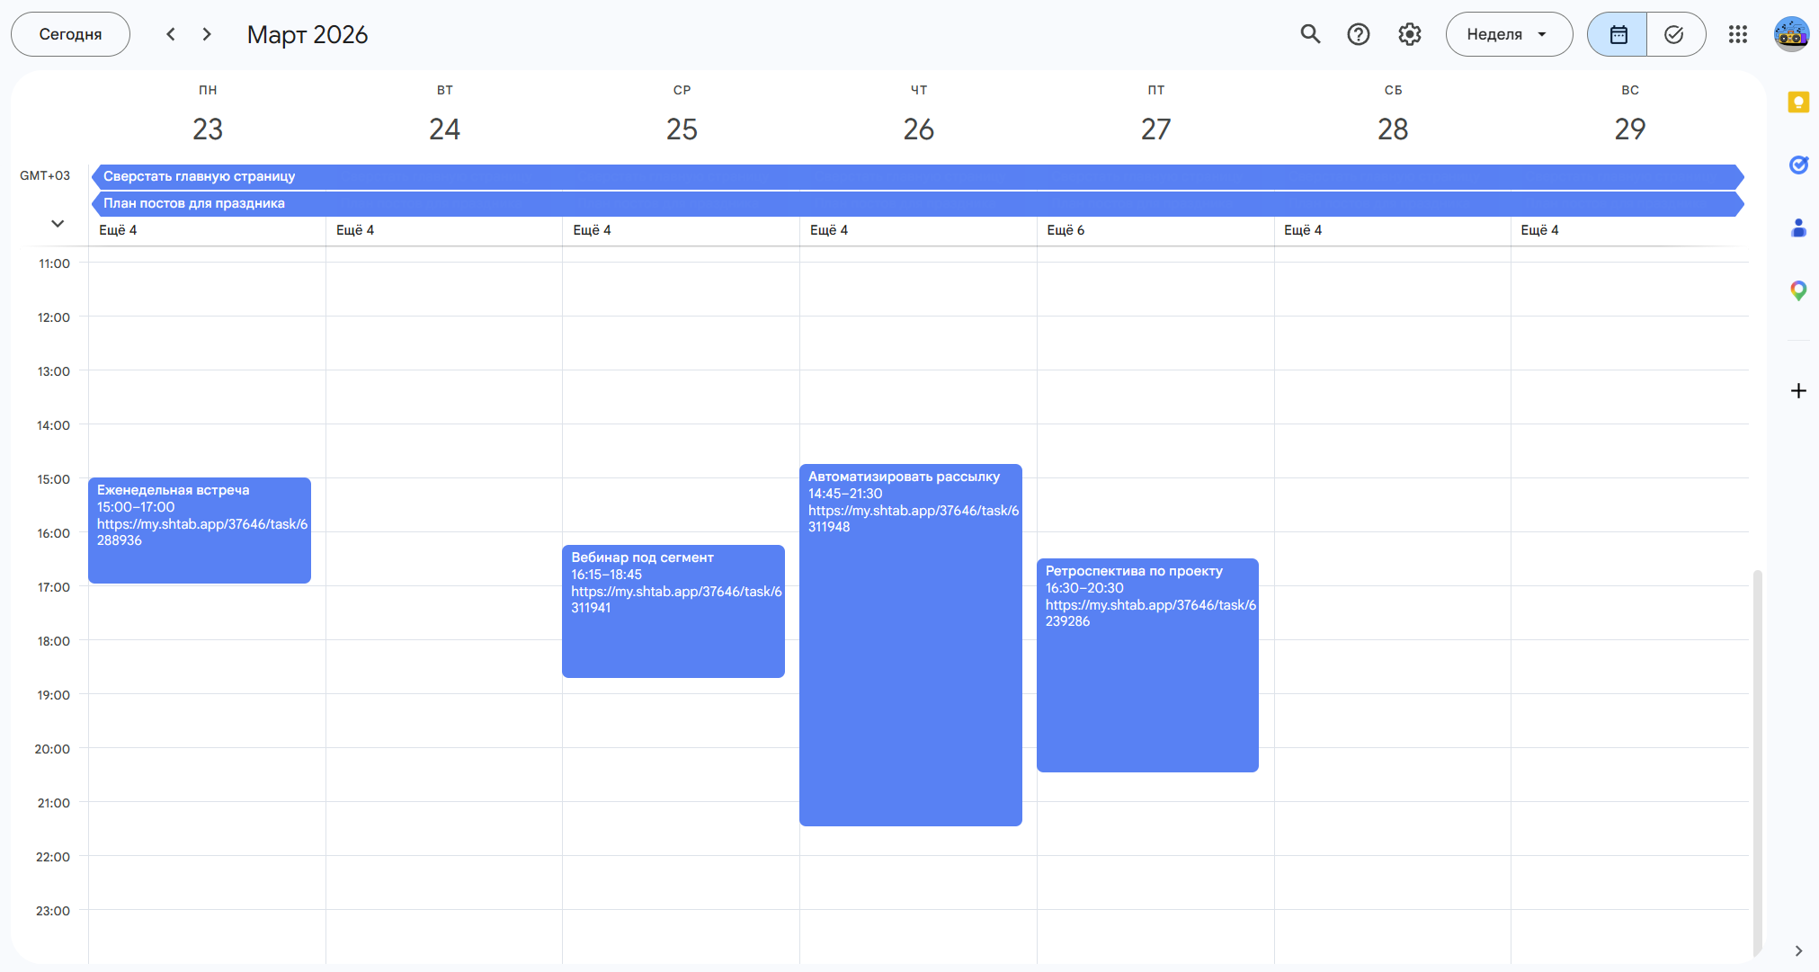Click the plus icon to get add-ons
The height and width of the screenshot is (972, 1819).
(x=1797, y=391)
